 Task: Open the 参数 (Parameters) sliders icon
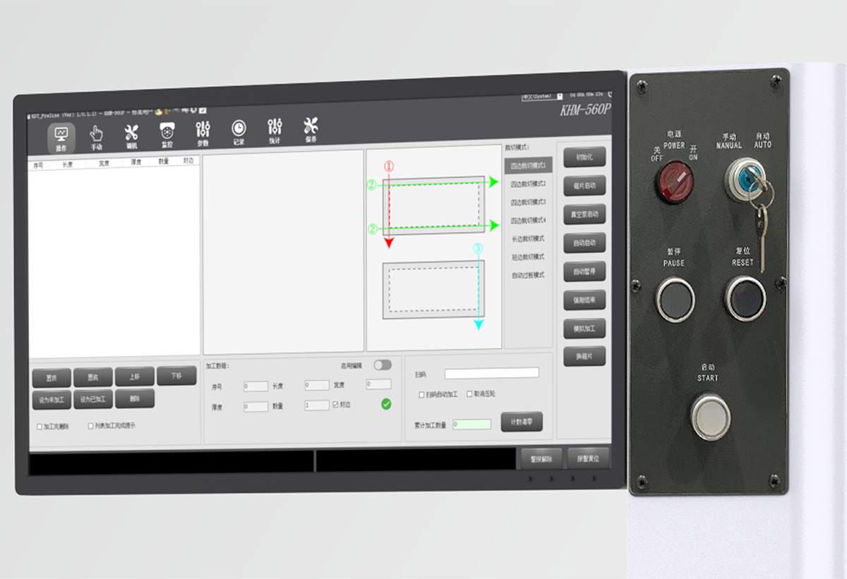pos(203,132)
